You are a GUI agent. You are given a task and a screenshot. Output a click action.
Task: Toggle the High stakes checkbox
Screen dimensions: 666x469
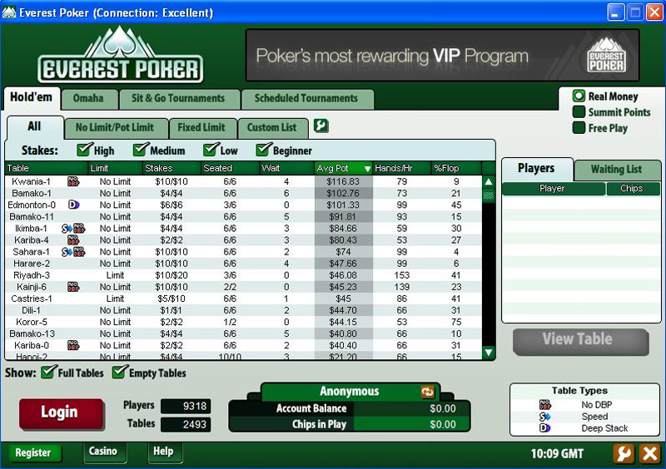click(85, 150)
